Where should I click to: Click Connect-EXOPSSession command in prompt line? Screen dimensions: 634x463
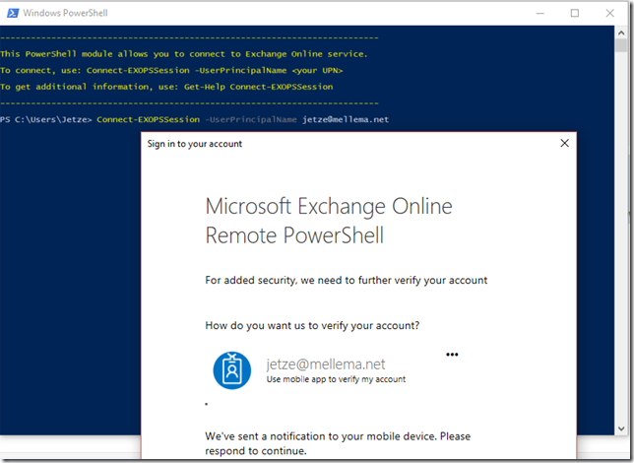click(148, 119)
